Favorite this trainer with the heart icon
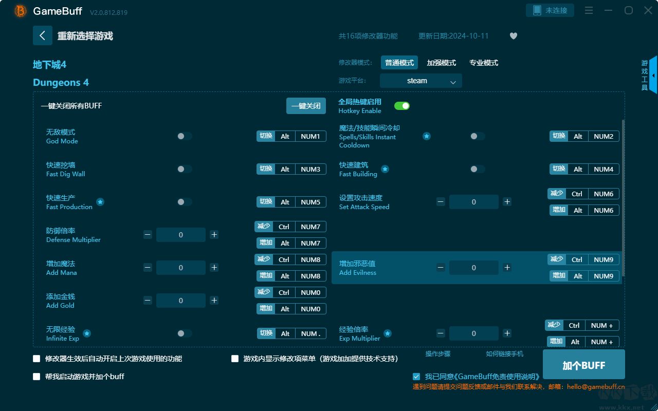This screenshot has height=411, width=658. (x=514, y=36)
